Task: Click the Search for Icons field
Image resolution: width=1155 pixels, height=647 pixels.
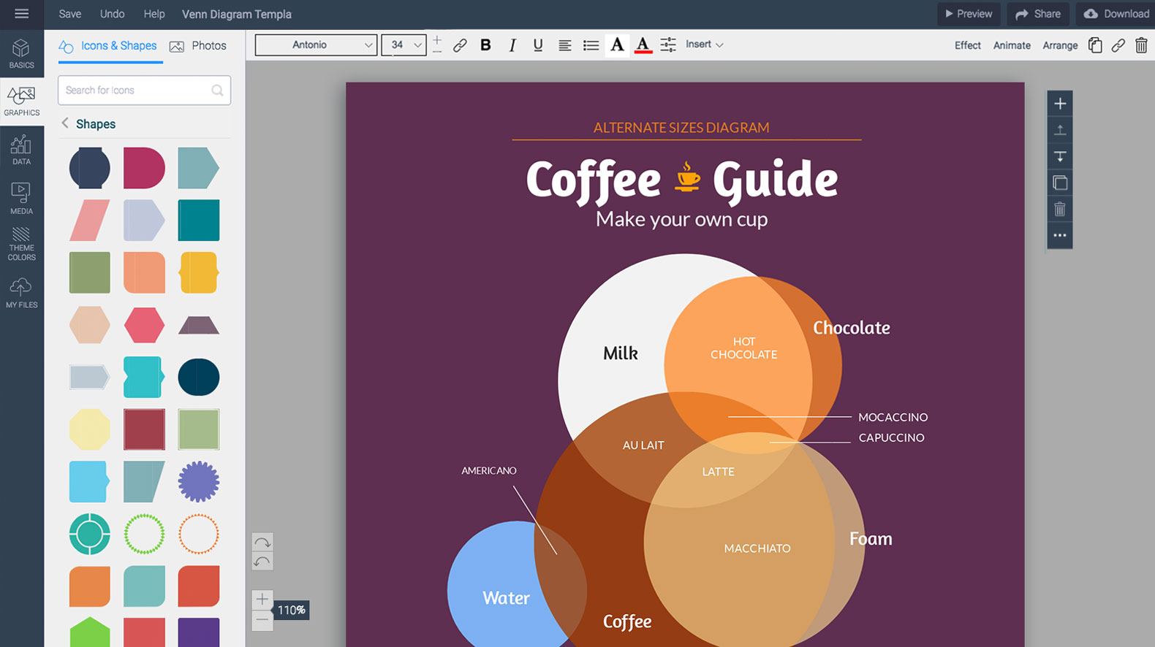Action: (144, 91)
